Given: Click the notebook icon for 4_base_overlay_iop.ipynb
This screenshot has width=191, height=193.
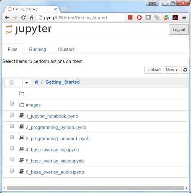Looking at the screenshot, I should [x=21, y=149].
